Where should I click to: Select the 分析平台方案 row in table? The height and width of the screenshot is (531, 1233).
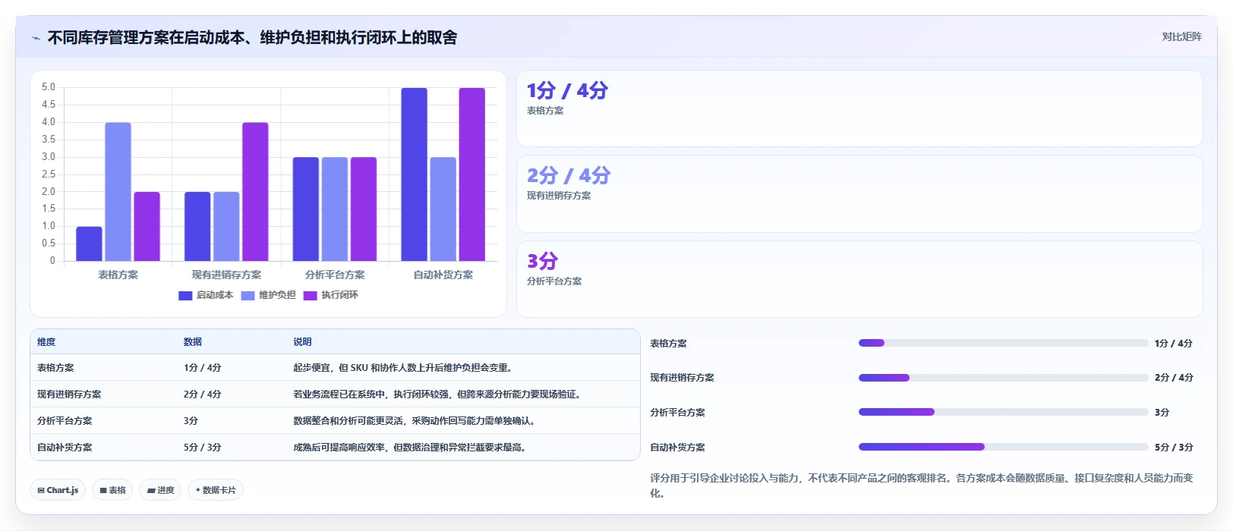click(x=335, y=420)
